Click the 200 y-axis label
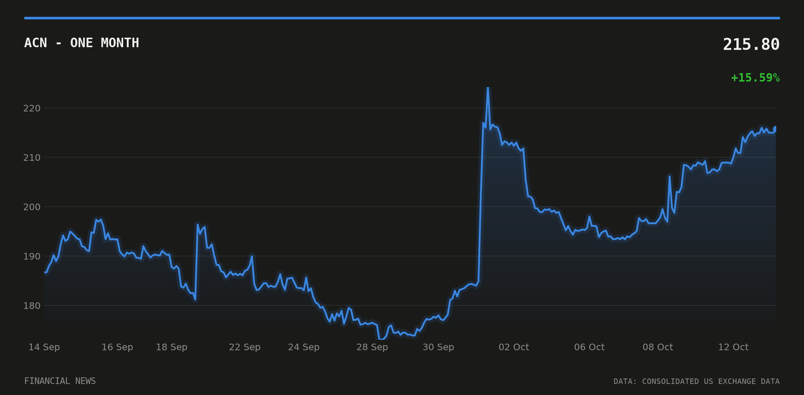 pyautogui.click(x=32, y=207)
